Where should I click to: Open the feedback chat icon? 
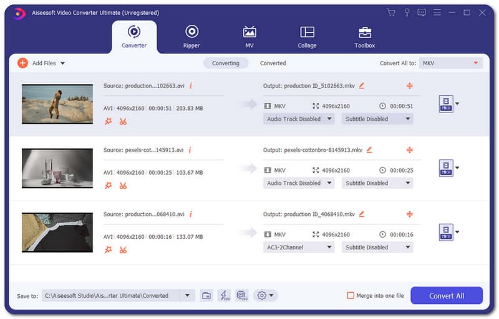(x=422, y=12)
